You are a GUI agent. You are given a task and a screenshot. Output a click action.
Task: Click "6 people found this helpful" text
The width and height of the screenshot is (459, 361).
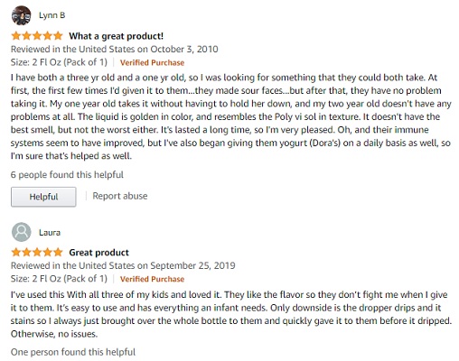tap(67, 175)
